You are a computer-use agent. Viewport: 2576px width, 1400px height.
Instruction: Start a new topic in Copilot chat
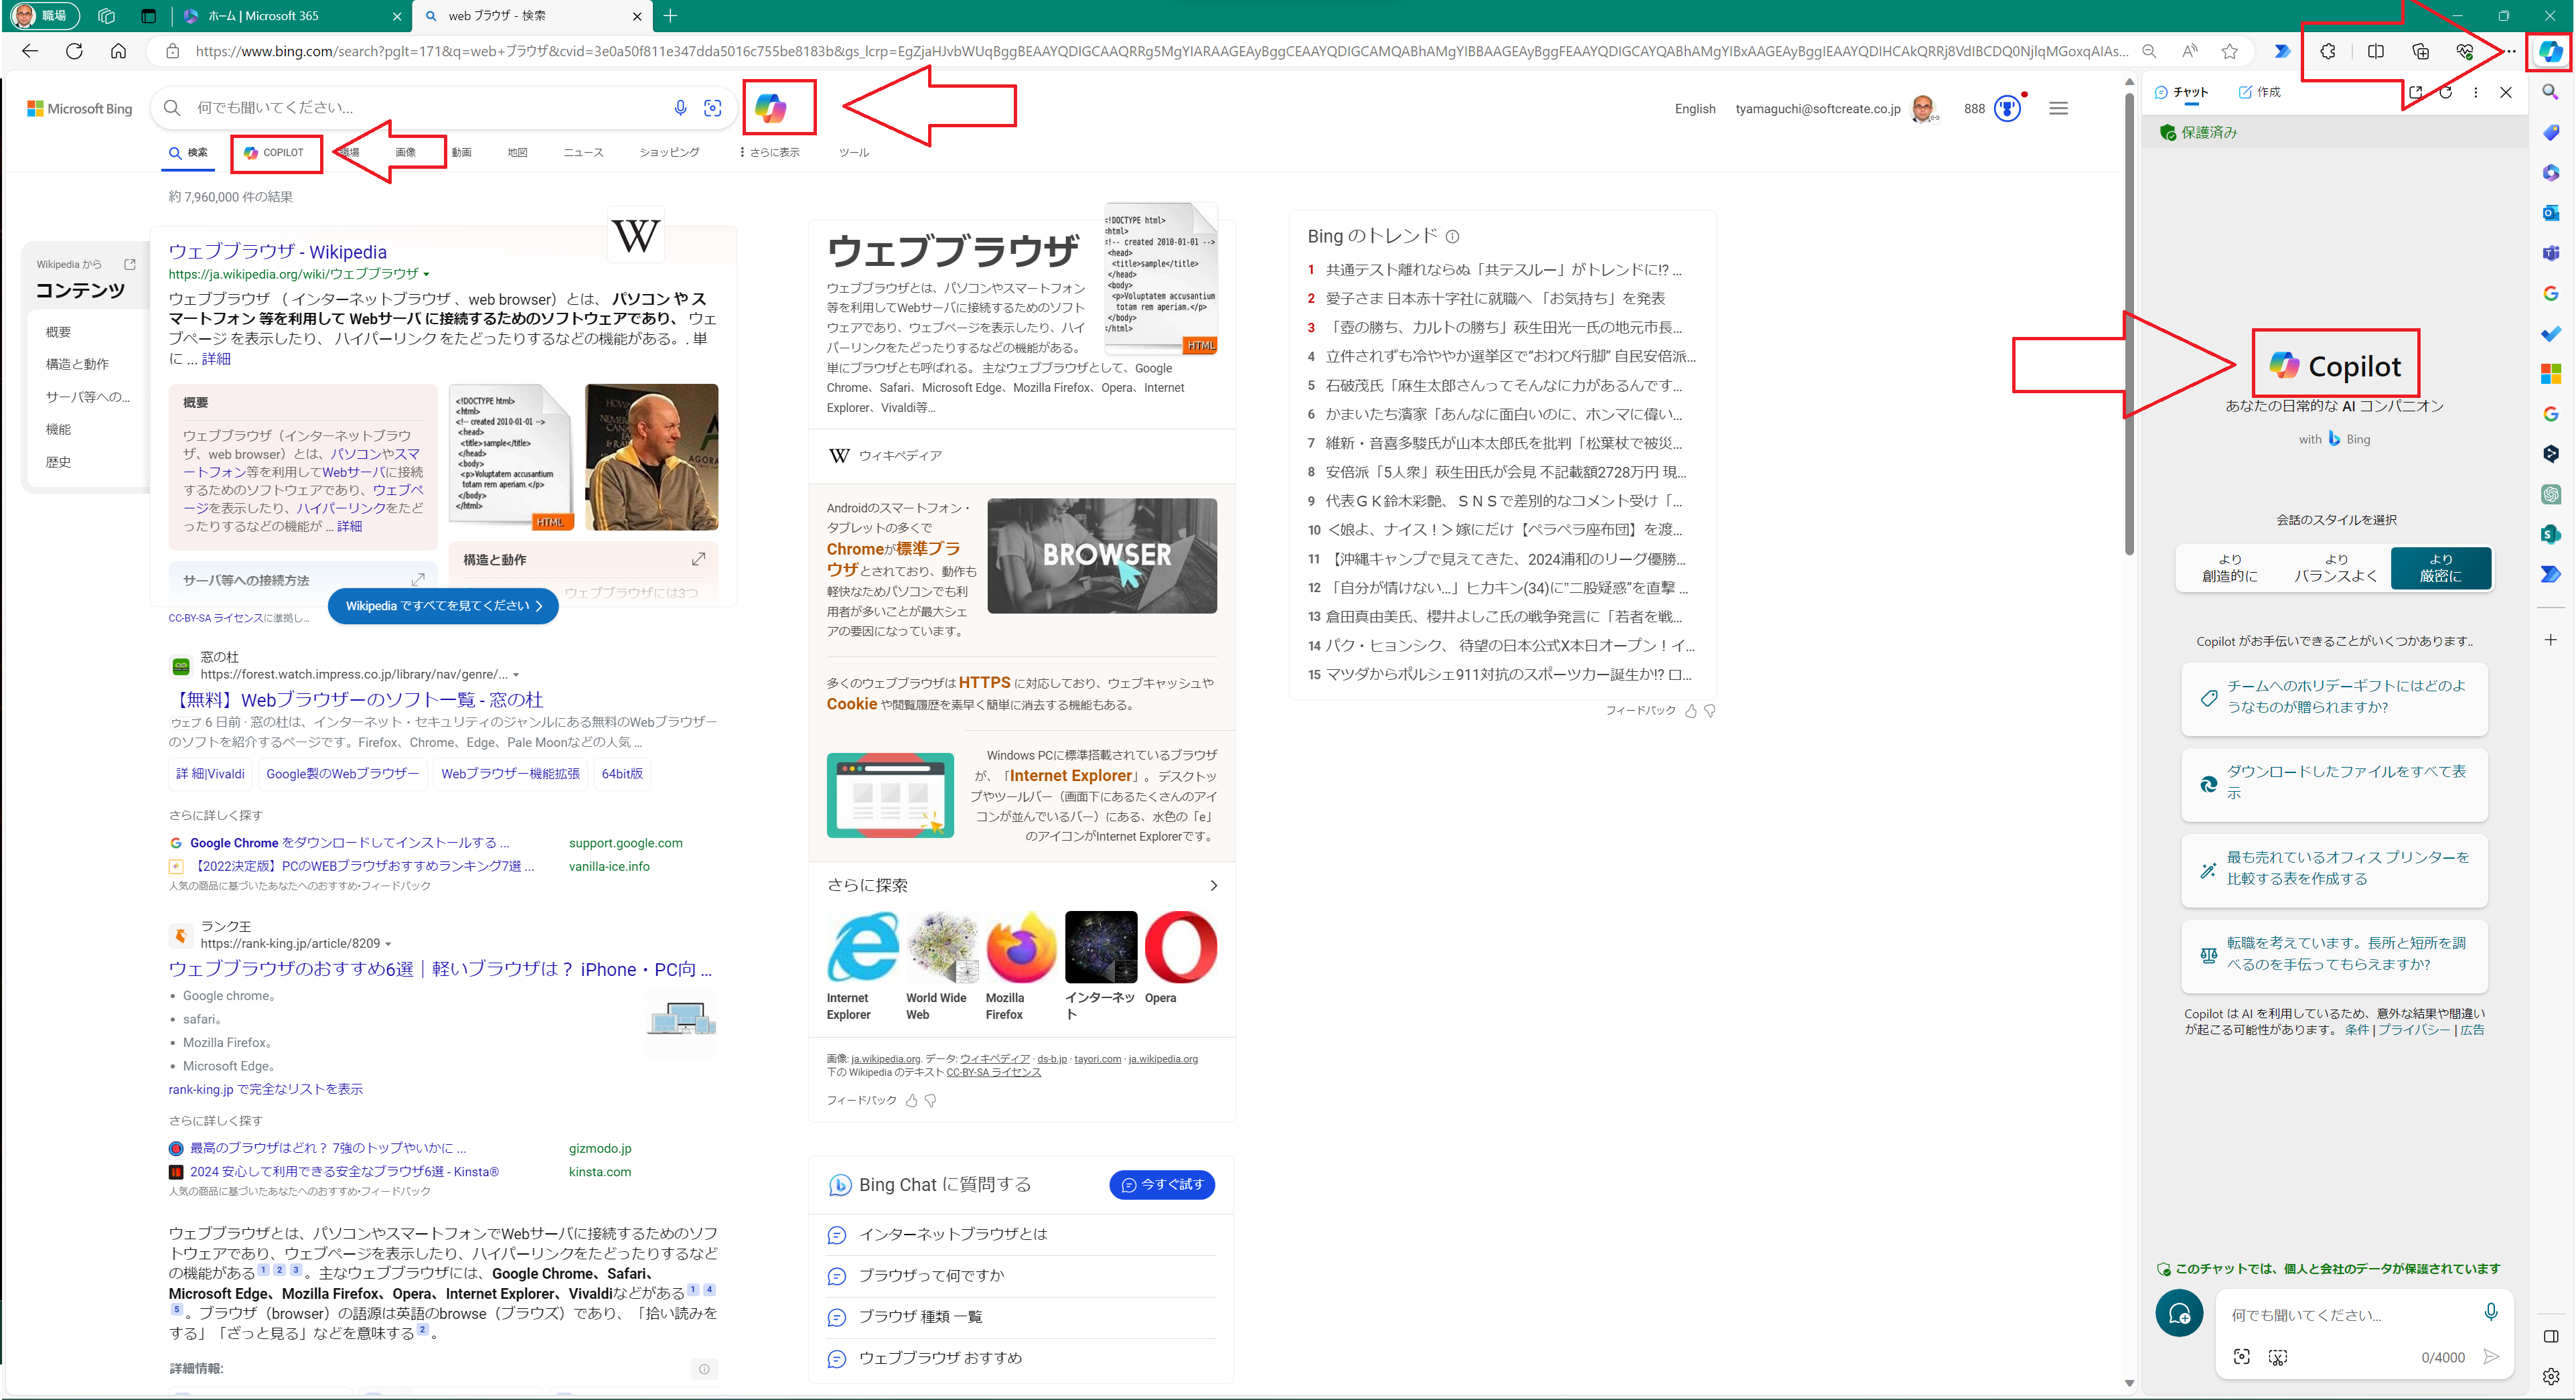[x=2179, y=1314]
